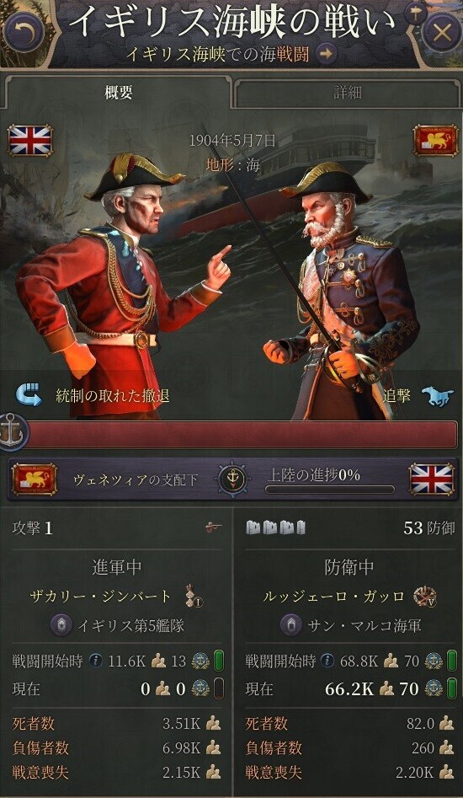Click the defender Venetian flag at top

point(435,140)
